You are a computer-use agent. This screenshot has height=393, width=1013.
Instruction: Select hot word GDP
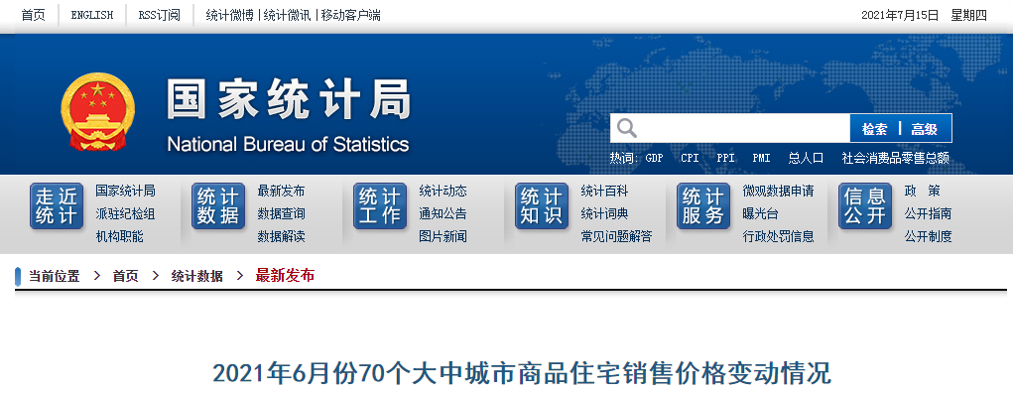pos(655,159)
